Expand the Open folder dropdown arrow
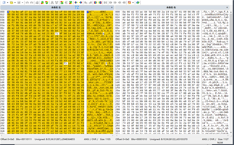The width and height of the screenshot is (234, 145). point(15,3)
